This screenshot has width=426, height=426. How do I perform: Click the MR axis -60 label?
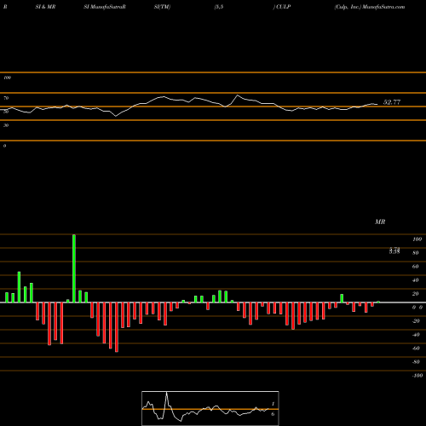tap(416, 348)
